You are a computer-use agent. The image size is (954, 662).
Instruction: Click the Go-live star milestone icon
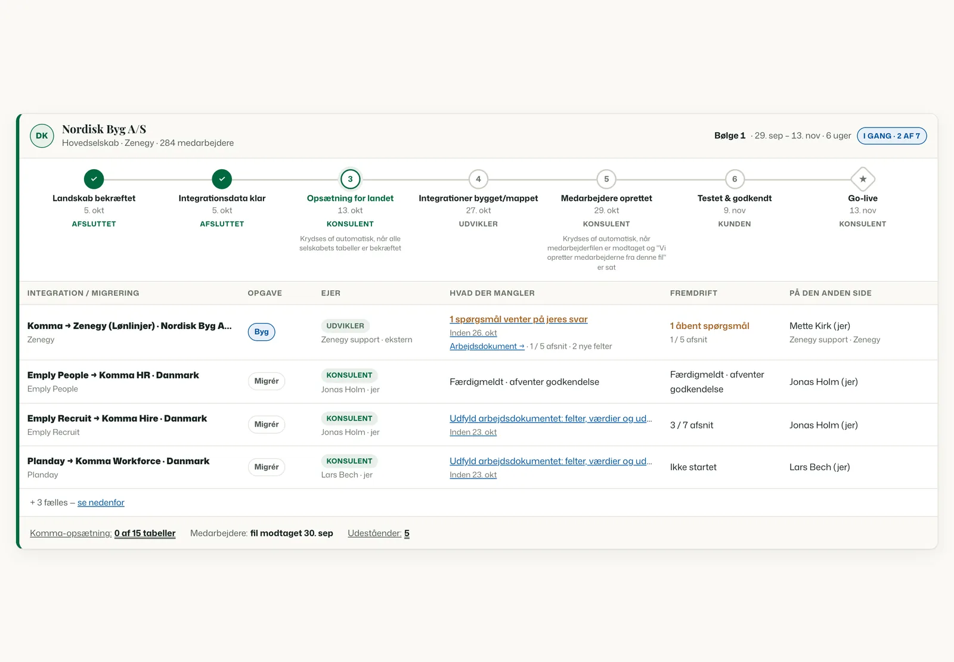[x=863, y=179]
